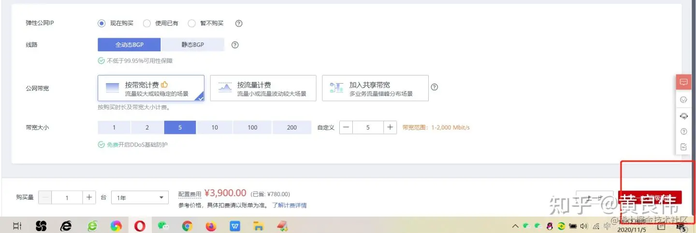Decrease purchase quantity with minus
Screen dimensions: 696x233
pyautogui.click(x=45, y=197)
